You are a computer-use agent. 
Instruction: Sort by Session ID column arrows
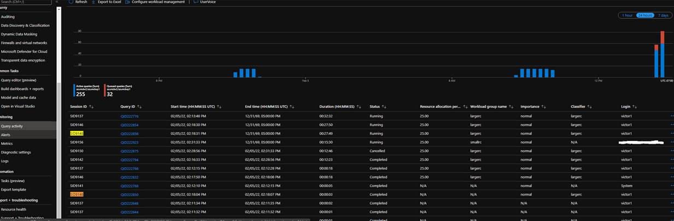[x=91, y=107]
